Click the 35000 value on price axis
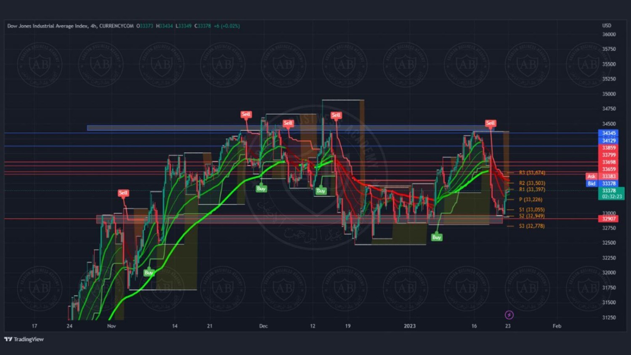This screenshot has width=631, height=355. (x=609, y=94)
